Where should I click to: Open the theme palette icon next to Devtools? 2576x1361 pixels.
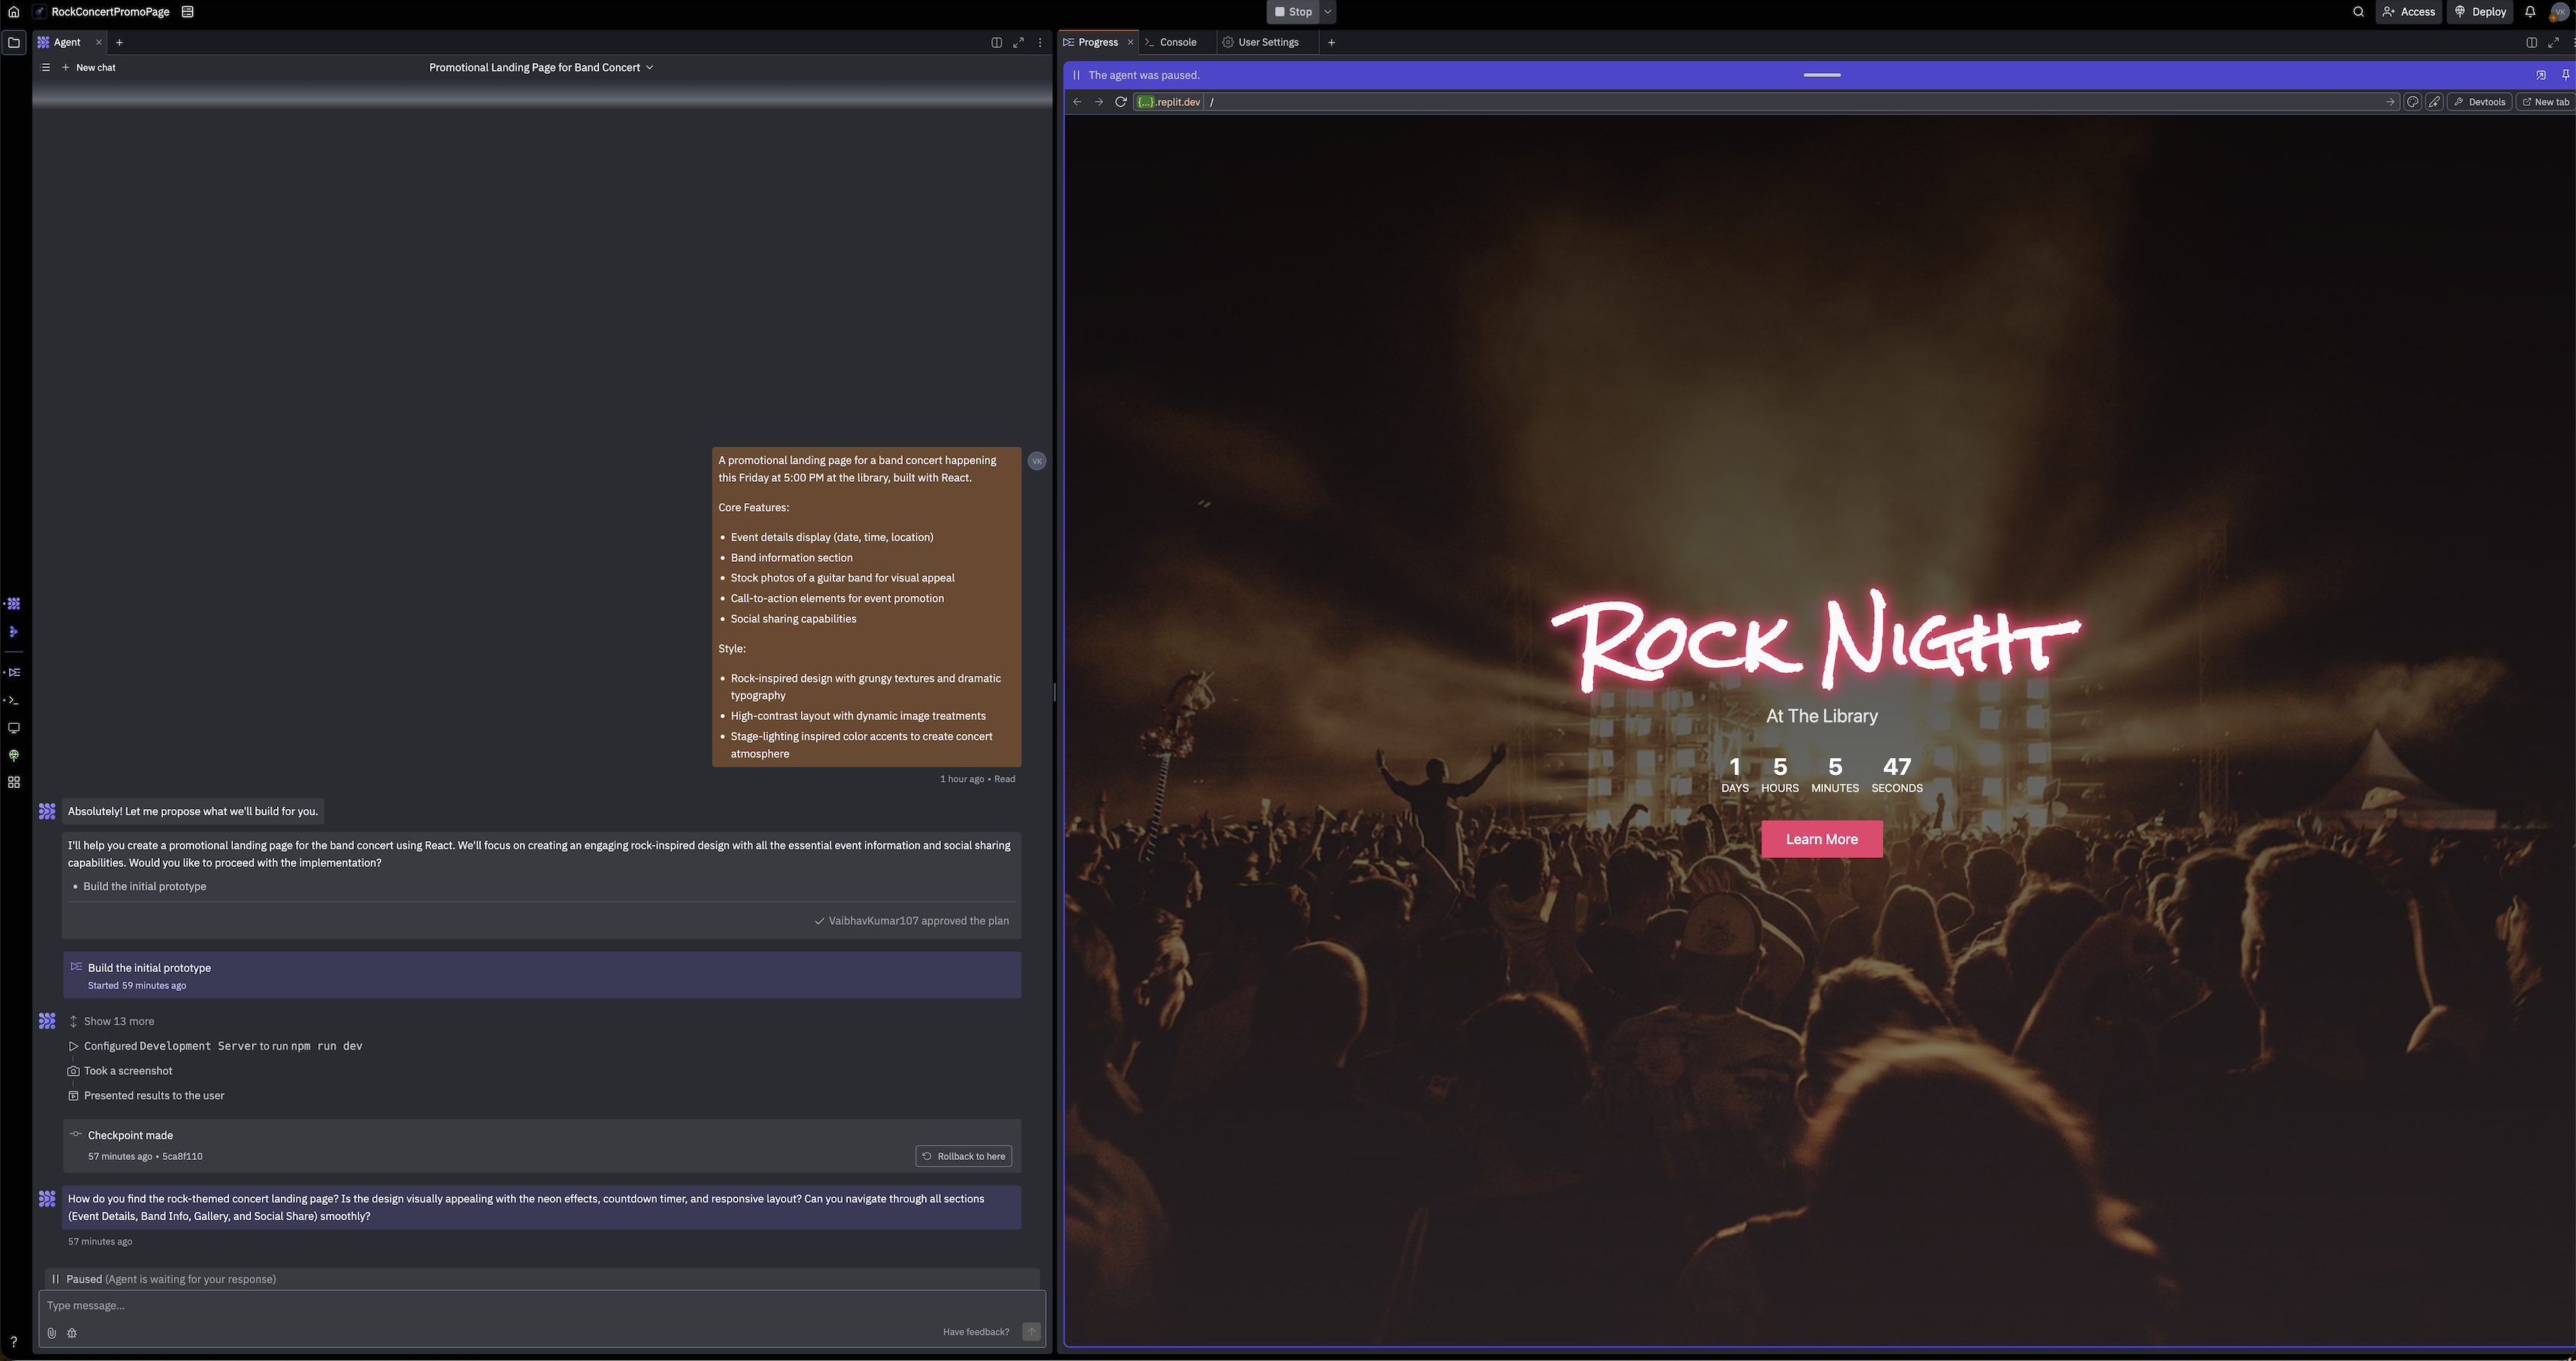2413,102
